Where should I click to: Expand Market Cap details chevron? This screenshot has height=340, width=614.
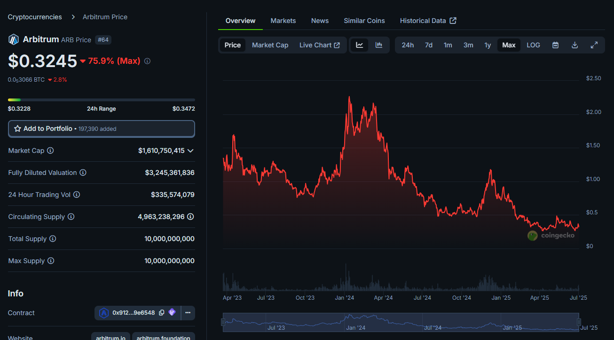point(190,151)
